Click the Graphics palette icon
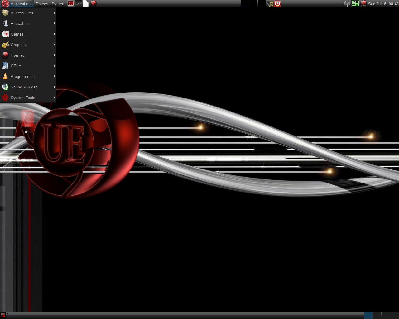Screen dimensions: 399x319 point(5,45)
